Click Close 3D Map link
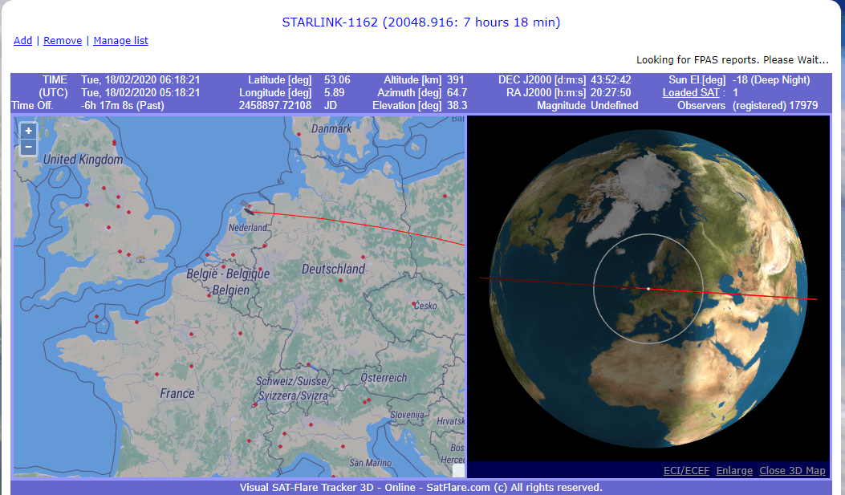 click(792, 470)
